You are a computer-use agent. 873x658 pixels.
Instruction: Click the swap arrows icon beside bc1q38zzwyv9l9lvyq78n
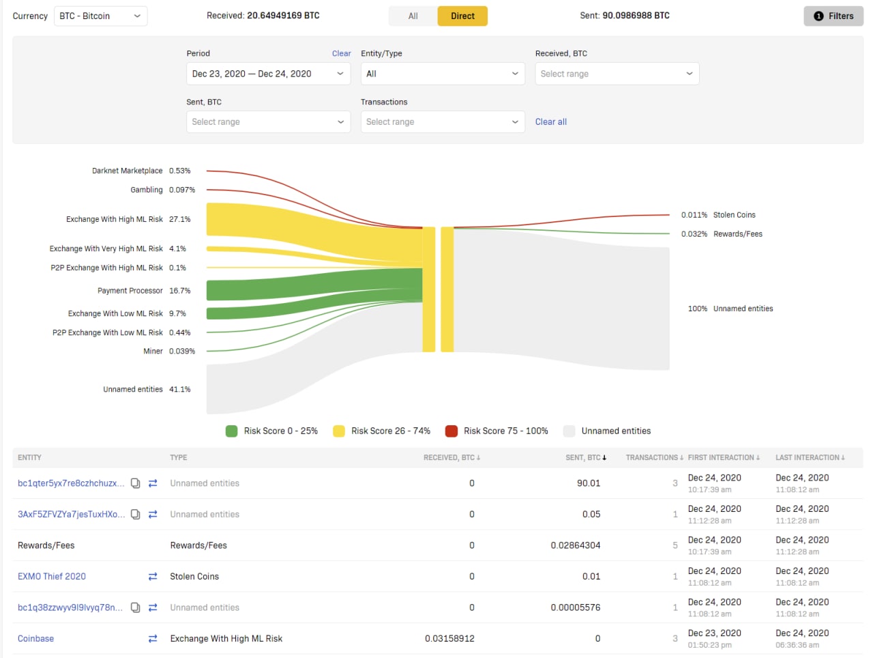coord(153,607)
